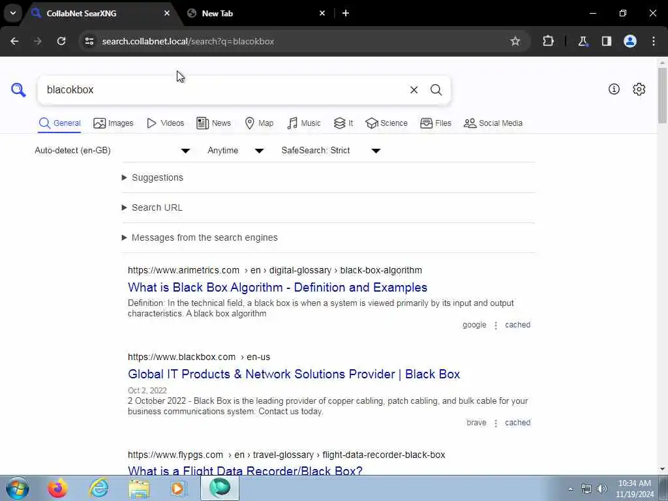Bookmark this page with star icon
This screenshot has width=668, height=501.
point(515,41)
